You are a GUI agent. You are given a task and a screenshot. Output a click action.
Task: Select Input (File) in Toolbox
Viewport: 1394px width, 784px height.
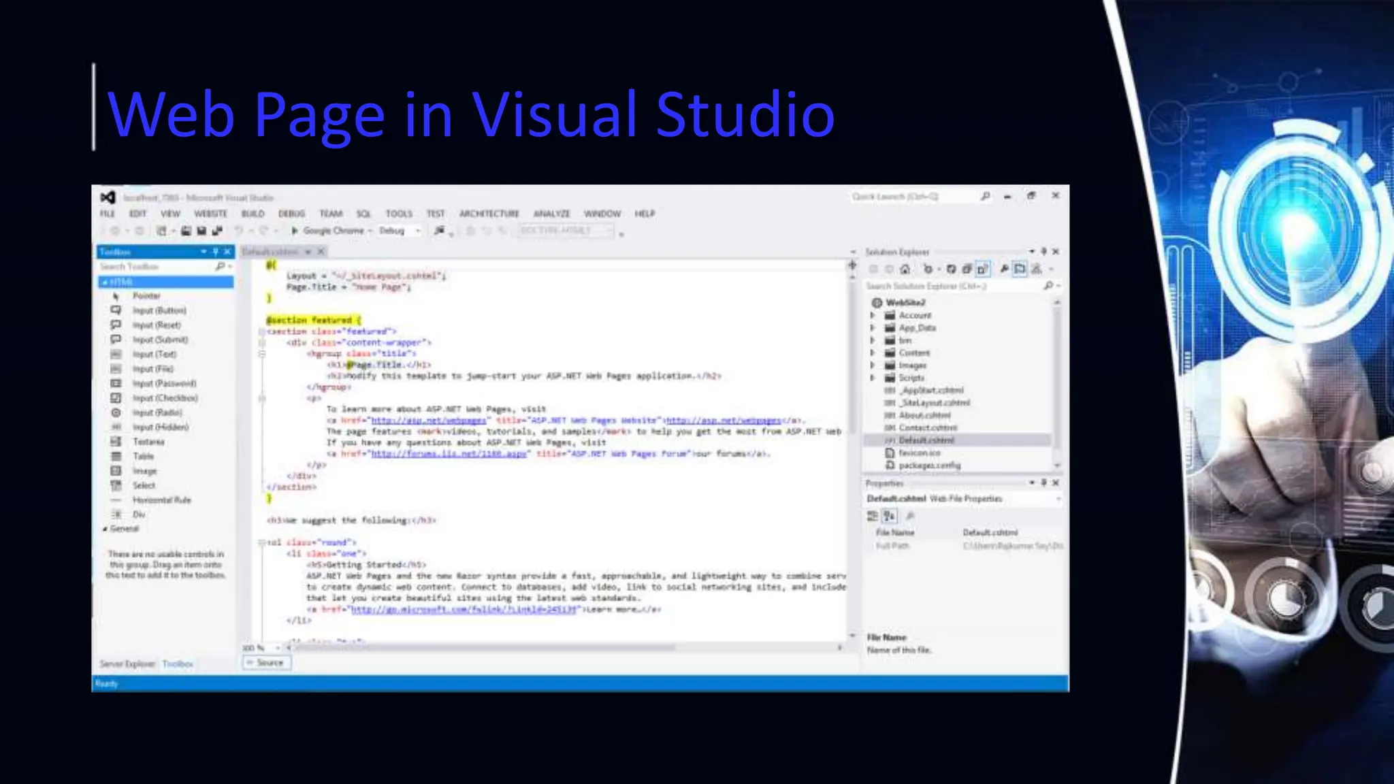coord(153,369)
